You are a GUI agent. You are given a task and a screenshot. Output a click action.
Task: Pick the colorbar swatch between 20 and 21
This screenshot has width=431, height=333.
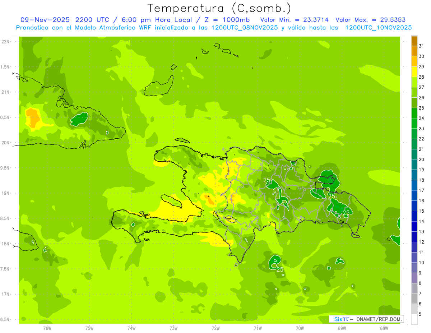414,154
